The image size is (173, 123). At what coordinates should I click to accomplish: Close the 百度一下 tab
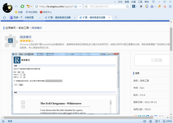[x=40, y=18]
